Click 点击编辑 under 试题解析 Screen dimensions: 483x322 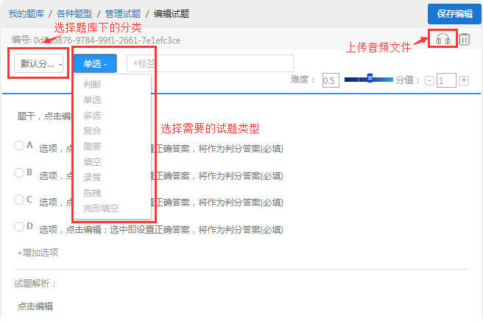pyautogui.click(x=35, y=307)
